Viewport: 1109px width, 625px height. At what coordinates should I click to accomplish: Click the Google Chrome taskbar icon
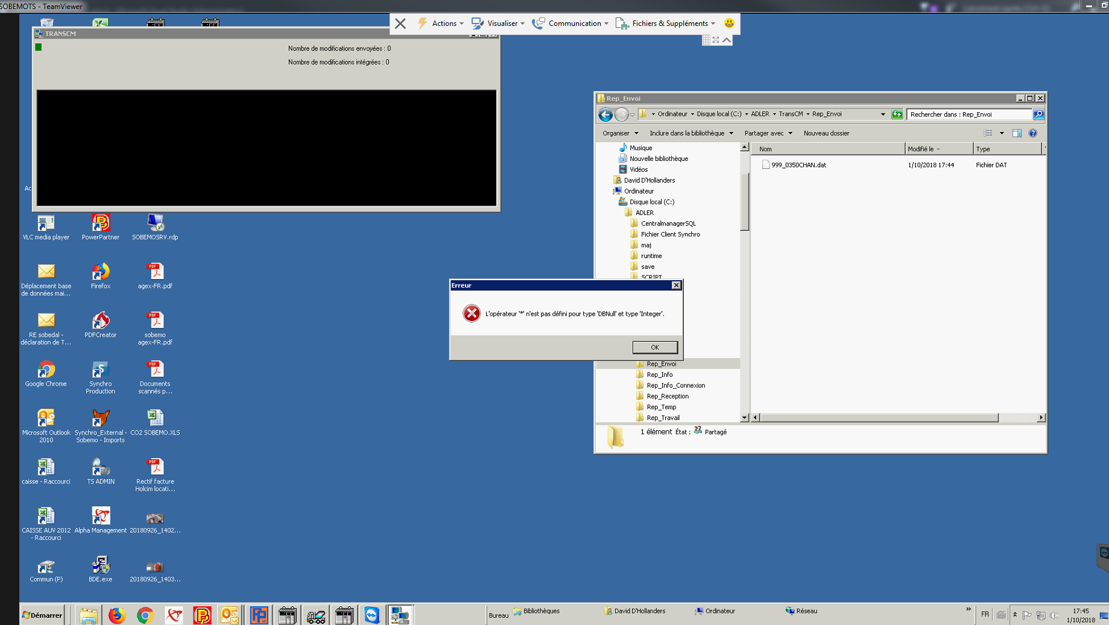pyautogui.click(x=145, y=615)
